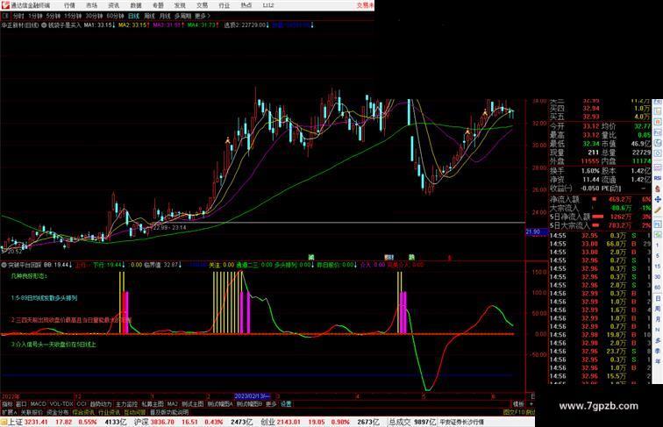
Task: Select the CCI indicator tab
Action: tap(82, 404)
